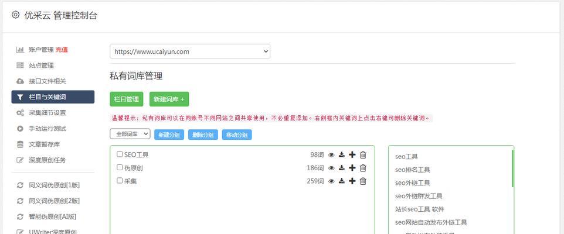
Task: Open 智能伪原创[AI版] in the sidebar
Action: [53, 217]
